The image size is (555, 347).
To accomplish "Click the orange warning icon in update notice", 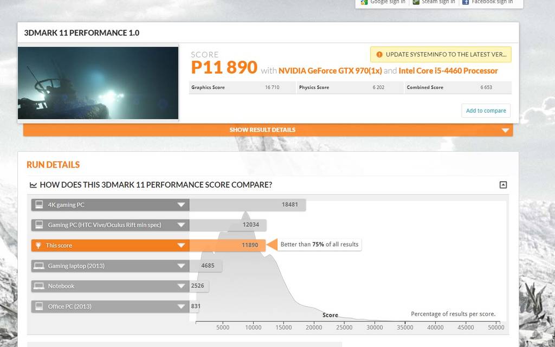I will (x=379, y=55).
